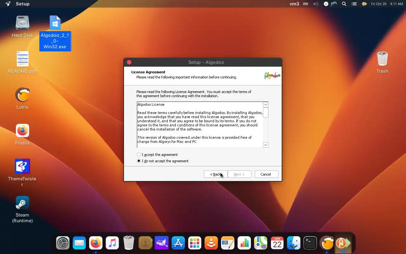Open the Contacts app in the dock
The image size is (406, 254).
[x=145, y=244]
